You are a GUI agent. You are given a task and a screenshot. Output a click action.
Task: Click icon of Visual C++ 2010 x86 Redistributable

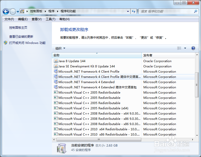pos(56,134)
